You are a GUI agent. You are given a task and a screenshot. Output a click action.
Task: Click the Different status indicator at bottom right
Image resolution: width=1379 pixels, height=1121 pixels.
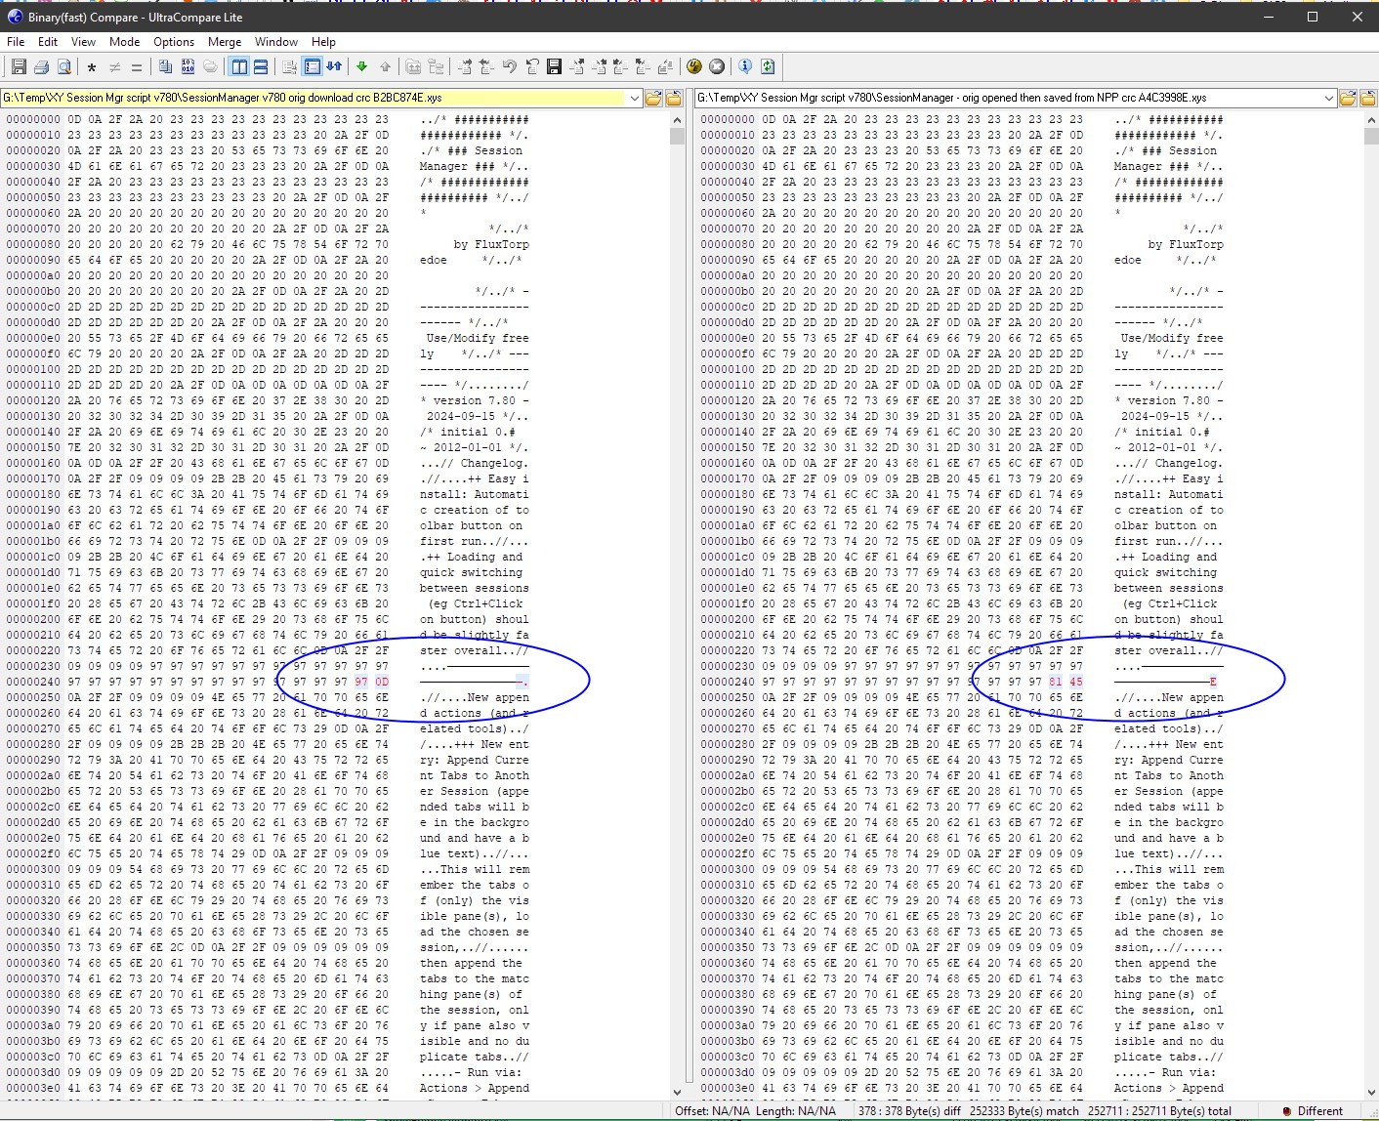click(x=1320, y=1111)
